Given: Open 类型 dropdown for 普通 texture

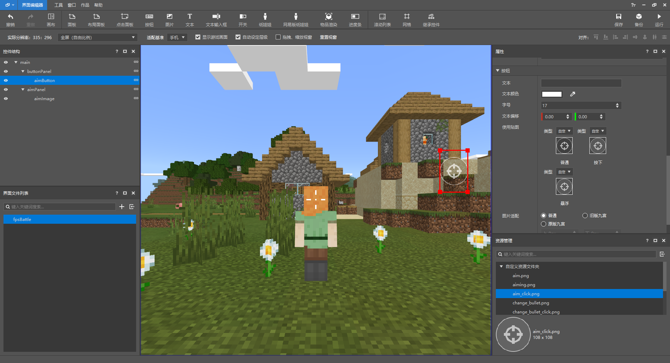Looking at the screenshot, I should pyautogui.click(x=564, y=131).
